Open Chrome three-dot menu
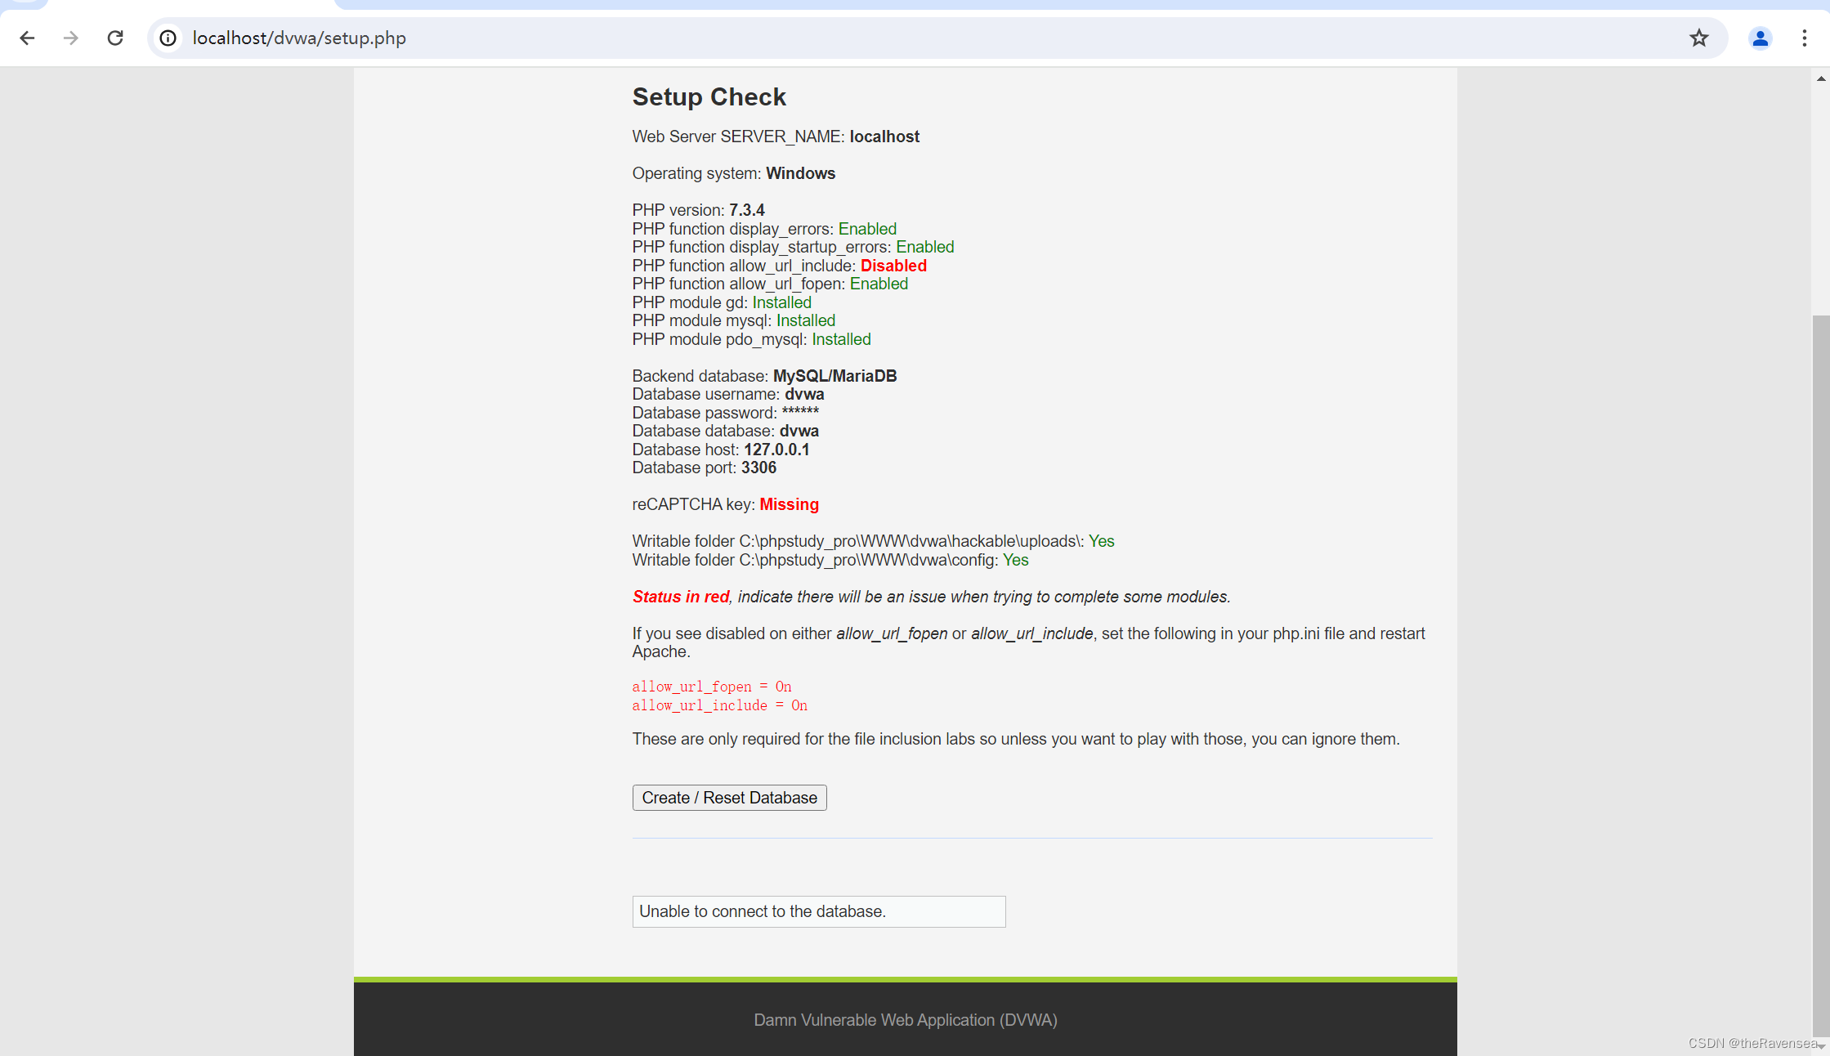1830x1056 pixels. pos(1804,38)
